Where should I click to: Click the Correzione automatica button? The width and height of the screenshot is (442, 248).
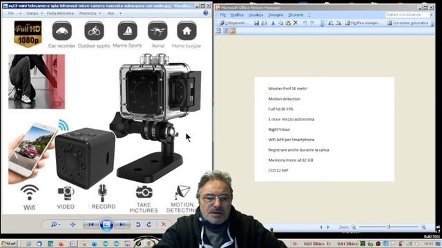tap(407, 23)
